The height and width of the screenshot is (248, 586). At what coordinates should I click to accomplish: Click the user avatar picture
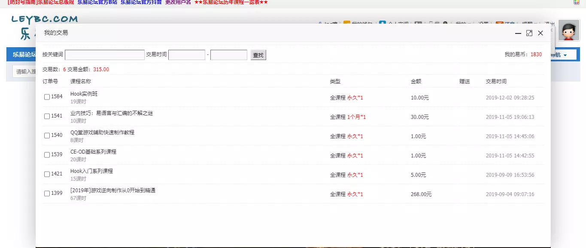(x=569, y=30)
